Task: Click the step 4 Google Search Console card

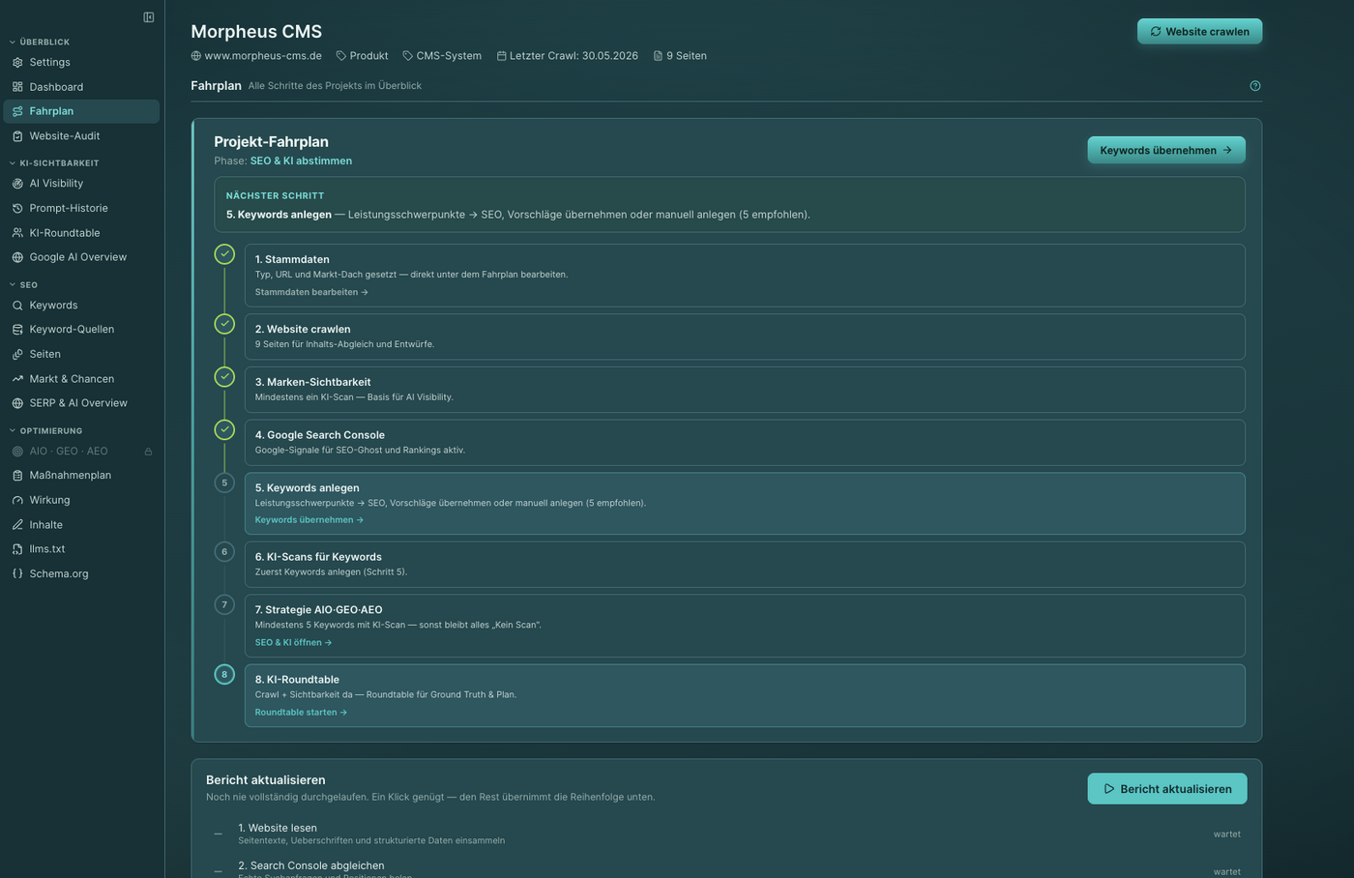Action: (745, 443)
